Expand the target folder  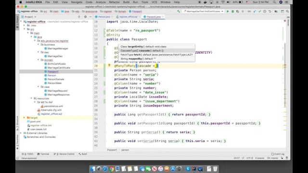(25, 118)
